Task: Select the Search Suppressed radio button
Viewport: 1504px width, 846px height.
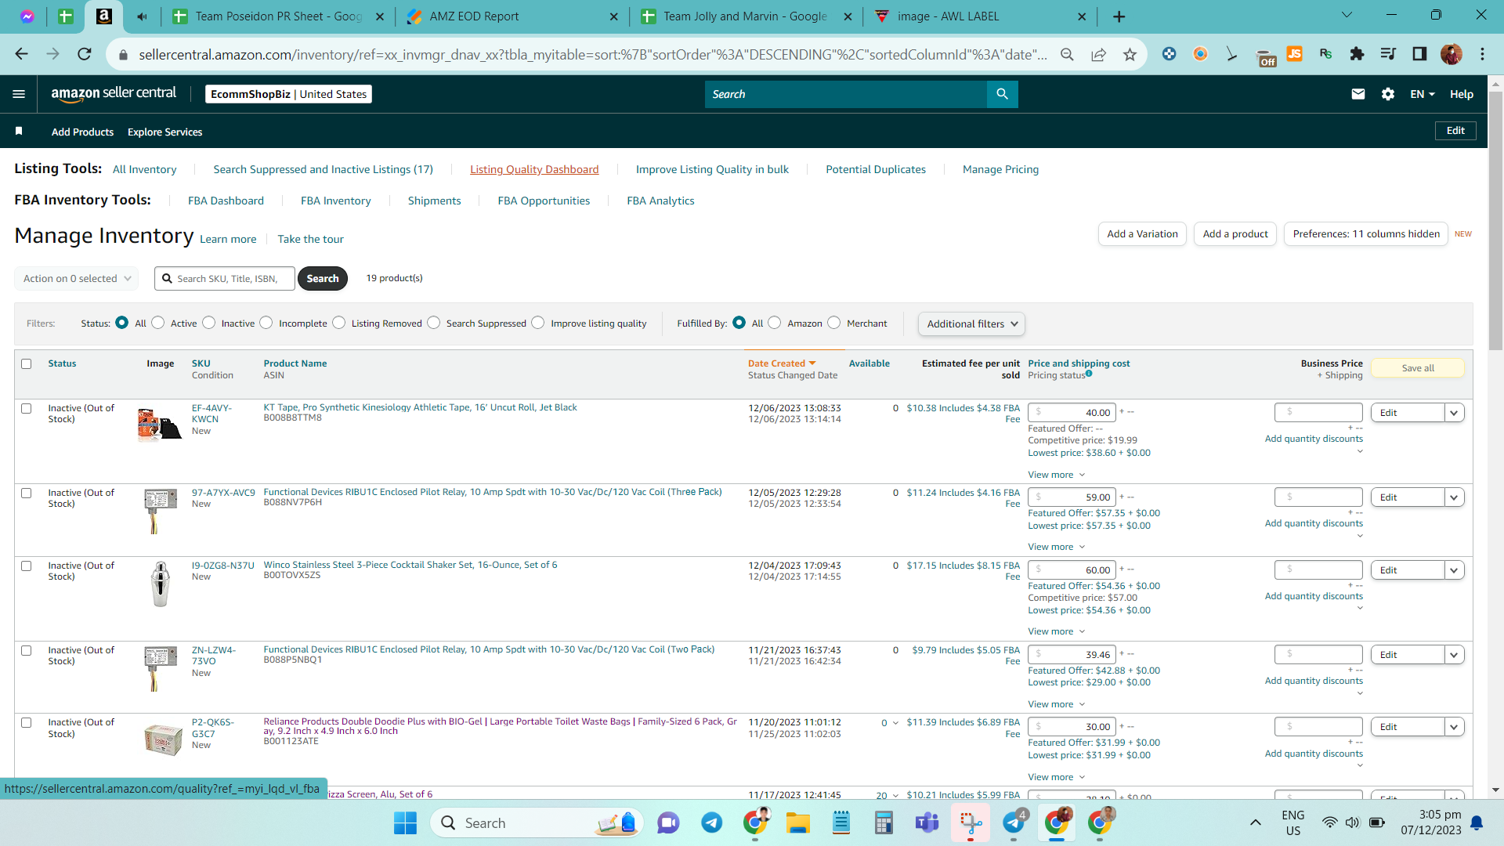Action: (x=434, y=323)
